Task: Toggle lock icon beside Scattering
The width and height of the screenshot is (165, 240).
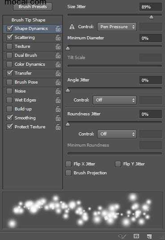Action: 58,38
